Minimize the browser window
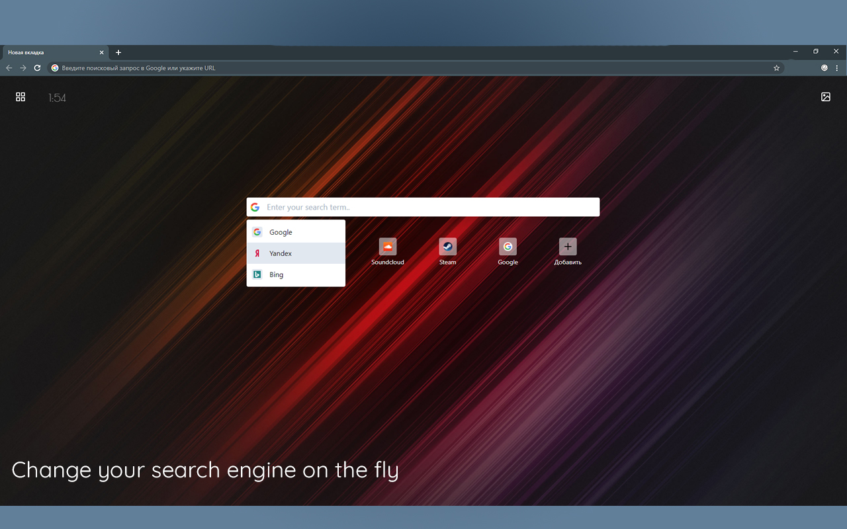 click(795, 51)
